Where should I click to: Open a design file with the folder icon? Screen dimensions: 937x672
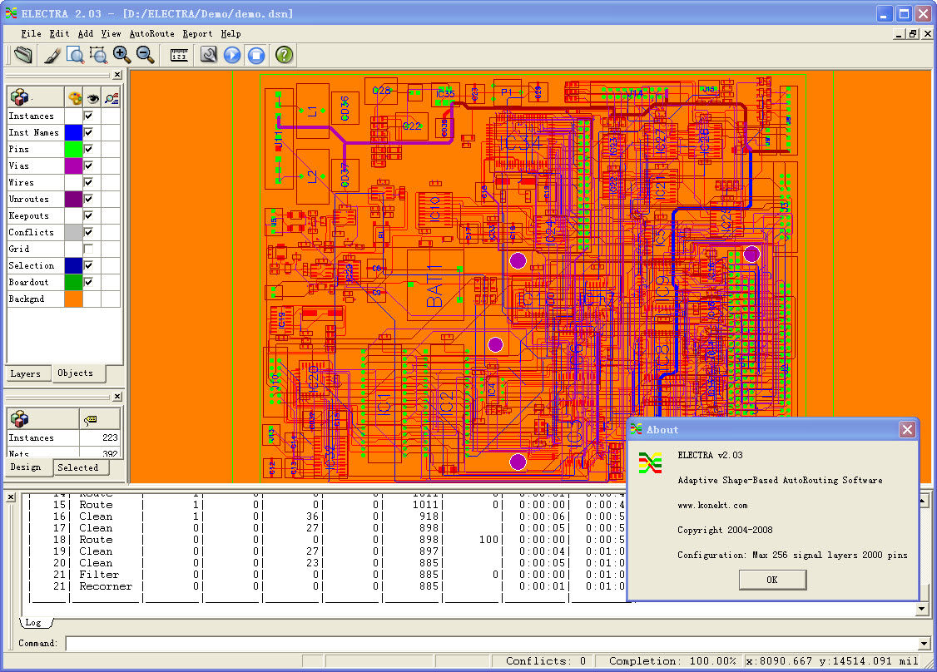point(23,55)
